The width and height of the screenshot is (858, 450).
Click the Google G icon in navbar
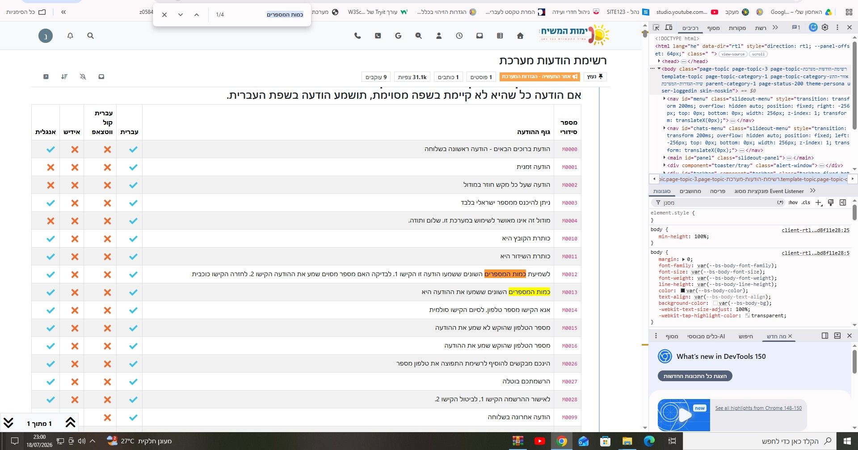coord(398,36)
